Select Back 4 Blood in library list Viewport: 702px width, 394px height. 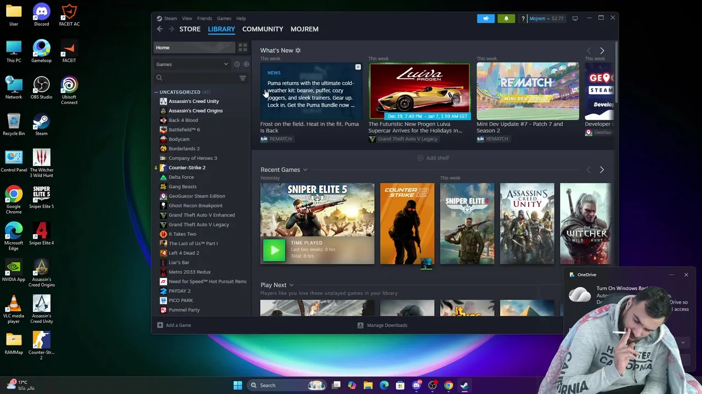(183, 120)
